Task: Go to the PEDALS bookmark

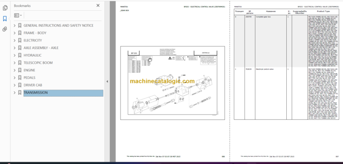Action: 29,78
